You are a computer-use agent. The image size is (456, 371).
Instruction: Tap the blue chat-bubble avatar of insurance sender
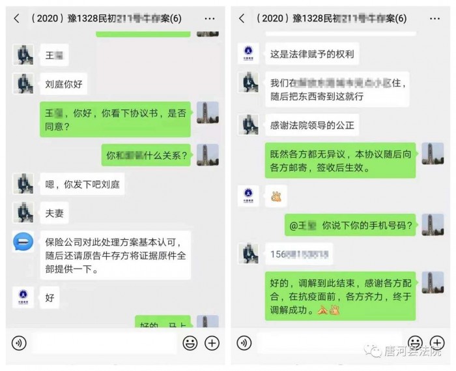click(x=23, y=242)
